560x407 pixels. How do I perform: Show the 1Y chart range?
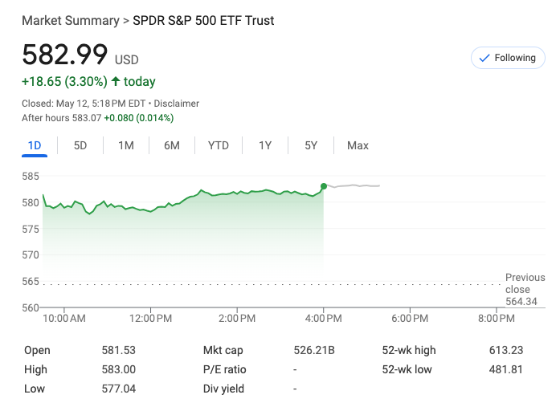(265, 145)
